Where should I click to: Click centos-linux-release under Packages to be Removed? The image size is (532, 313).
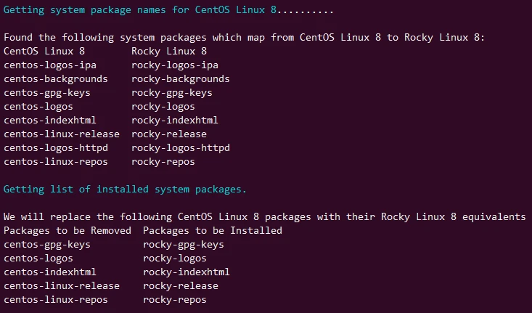[x=61, y=286]
